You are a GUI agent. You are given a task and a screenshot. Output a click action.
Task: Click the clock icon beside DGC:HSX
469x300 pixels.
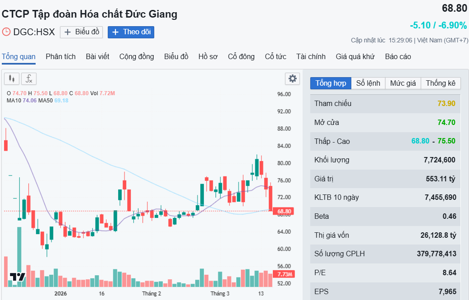(x=6, y=32)
